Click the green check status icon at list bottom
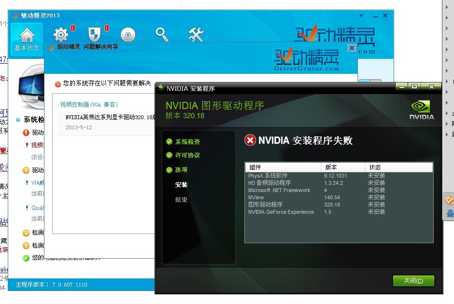Image resolution: width=454 pixels, height=304 pixels. [x=26, y=258]
